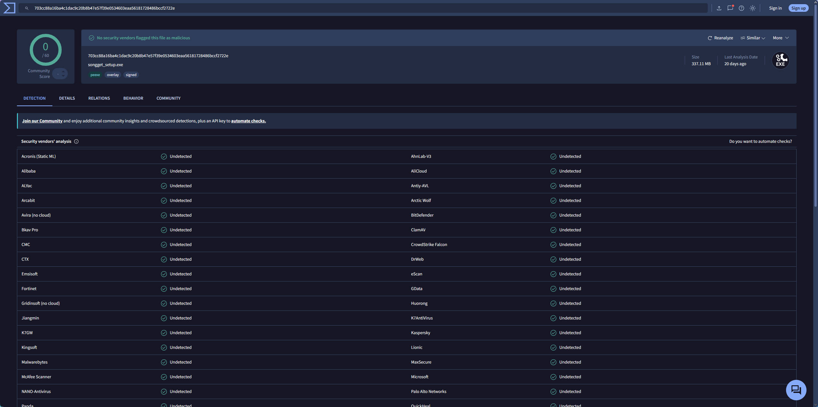
Task: Click the check icon in the Acronis (Static ML) row
Action: pos(164,157)
